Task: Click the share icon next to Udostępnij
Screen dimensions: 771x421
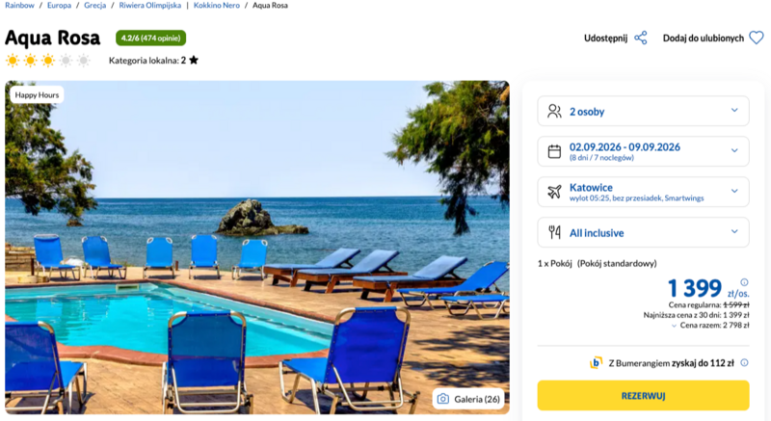Action: point(640,38)
